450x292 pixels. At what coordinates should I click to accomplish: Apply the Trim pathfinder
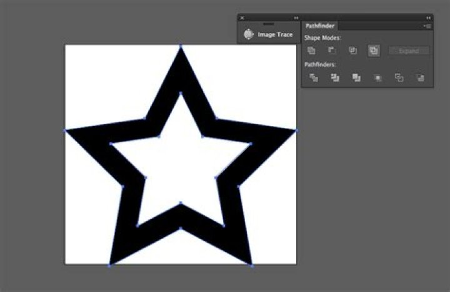[335, 77]
